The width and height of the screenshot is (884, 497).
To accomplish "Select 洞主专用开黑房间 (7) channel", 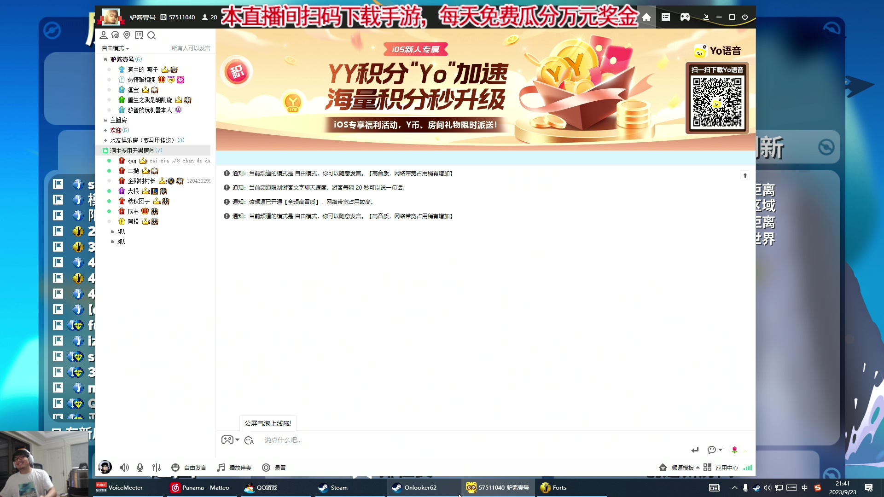I will [x=153, y=150].
